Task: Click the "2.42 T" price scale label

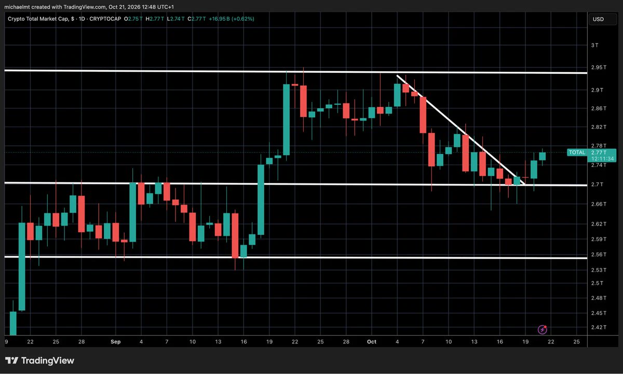Action: click(x=599, y=327)
